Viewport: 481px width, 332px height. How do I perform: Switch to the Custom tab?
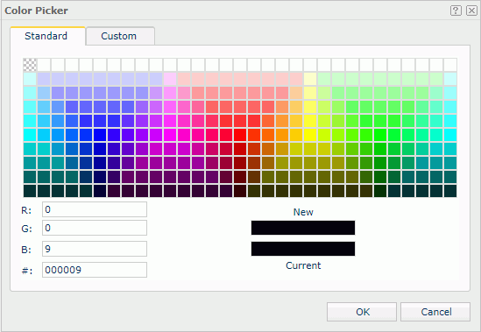(120, 36)
